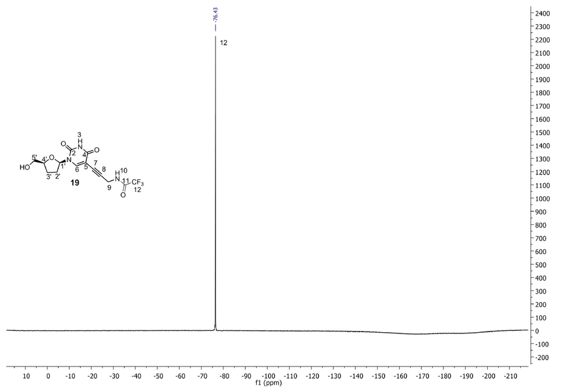Click the zero tick label on the vertical axis
This screenshot has width=562, height=392.
tap(537, 331)
